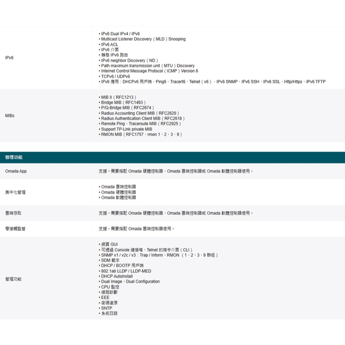Click the Support TP-Link private MIB line
The image size is (345, 345).
coord(126,129)
